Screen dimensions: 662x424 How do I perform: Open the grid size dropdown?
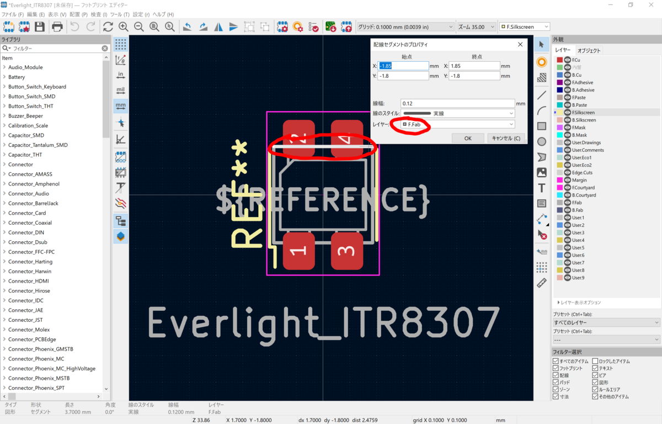pos(405,26)
